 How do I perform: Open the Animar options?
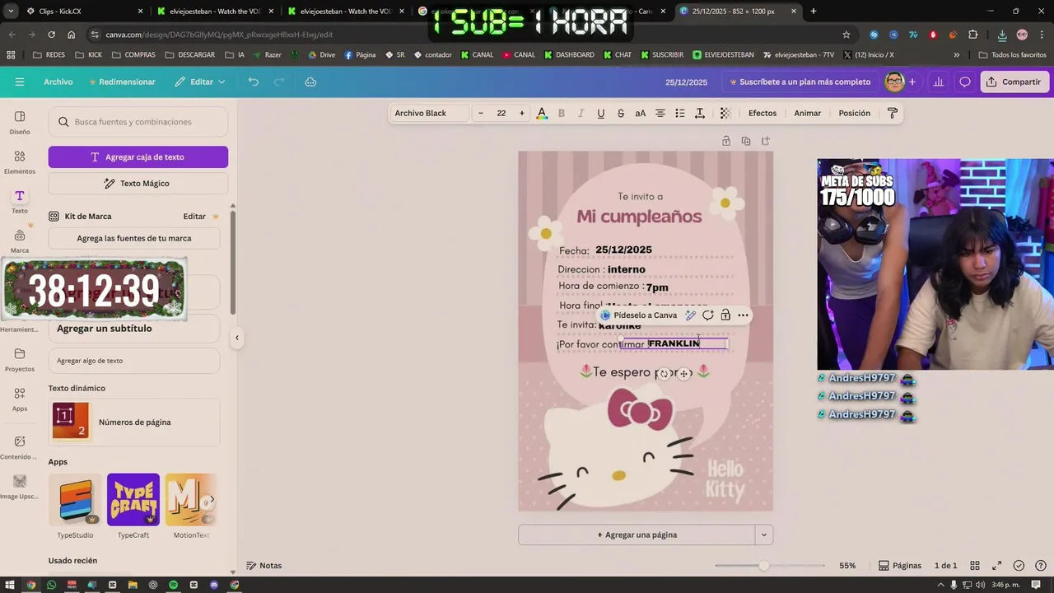(808, 113)
